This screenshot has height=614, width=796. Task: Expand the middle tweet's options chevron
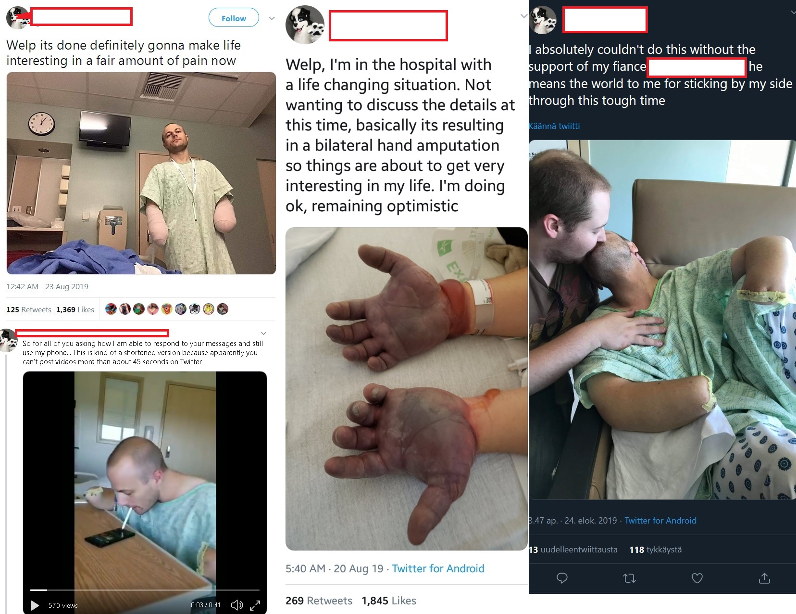(x=524, y=16)
